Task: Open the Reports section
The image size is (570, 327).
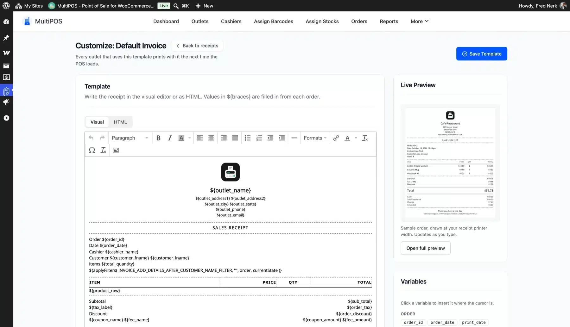Action: [389, 21]
